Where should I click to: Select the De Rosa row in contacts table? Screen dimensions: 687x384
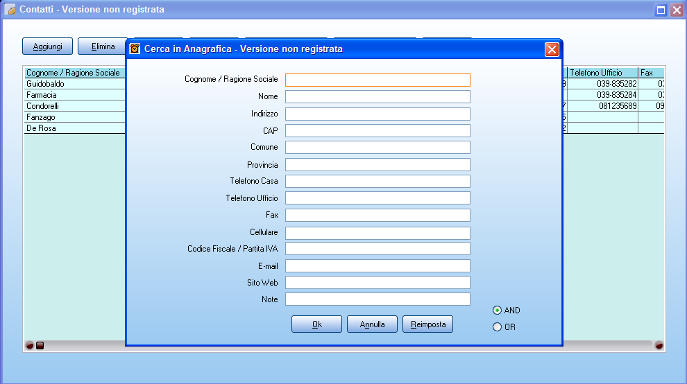(74, 128)
